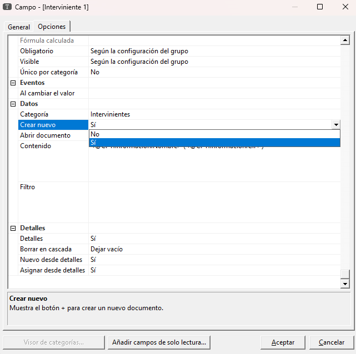The width and height of the screenshot is (356, 354).
Task: Click the Único por categoría value
Action: click(x=214, y=72)
